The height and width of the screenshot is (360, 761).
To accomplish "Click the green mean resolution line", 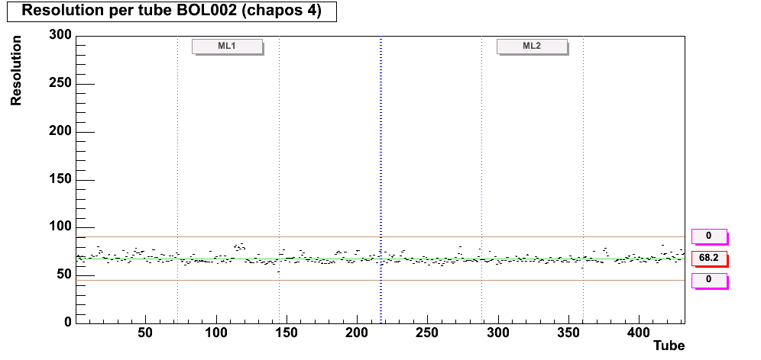I will [x=380, y=259].
